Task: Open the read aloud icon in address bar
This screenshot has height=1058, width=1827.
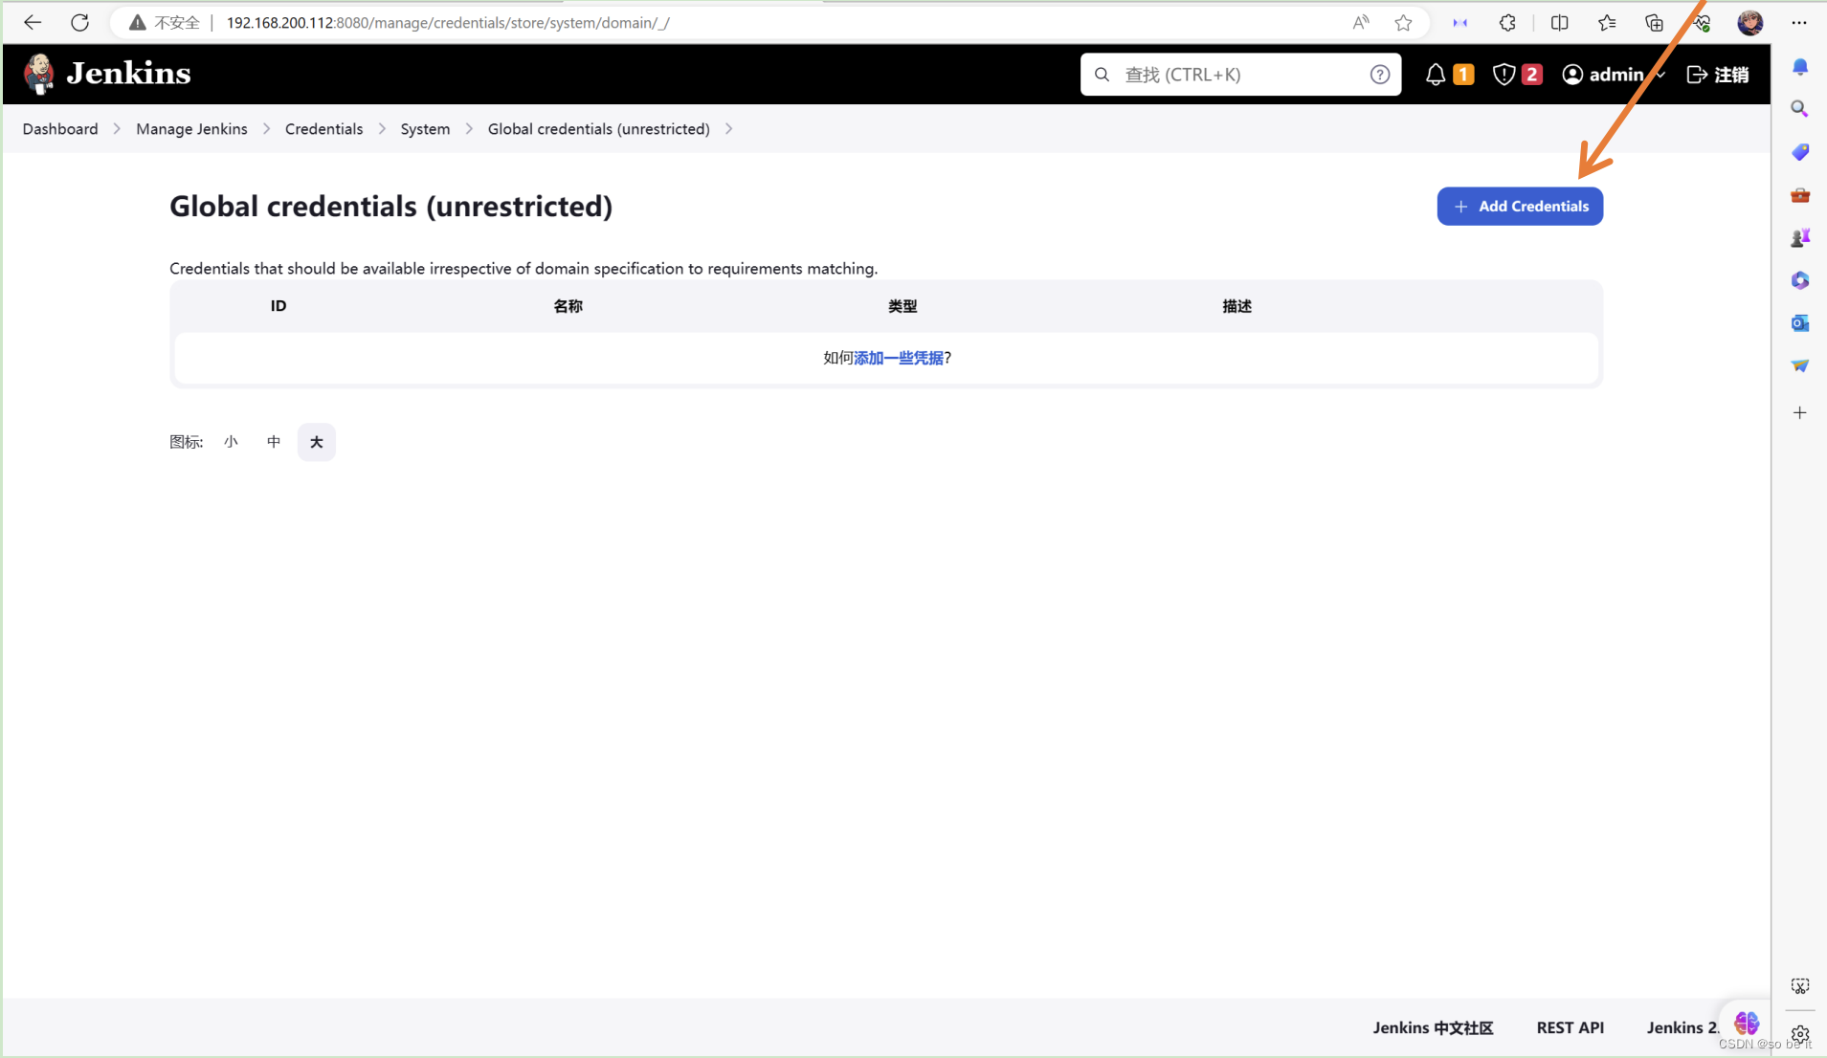Action: pos(1360,22)
